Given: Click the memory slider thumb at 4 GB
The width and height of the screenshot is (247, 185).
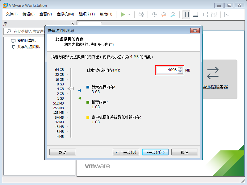Looking at the screenshot, I should tap(71, 88).
